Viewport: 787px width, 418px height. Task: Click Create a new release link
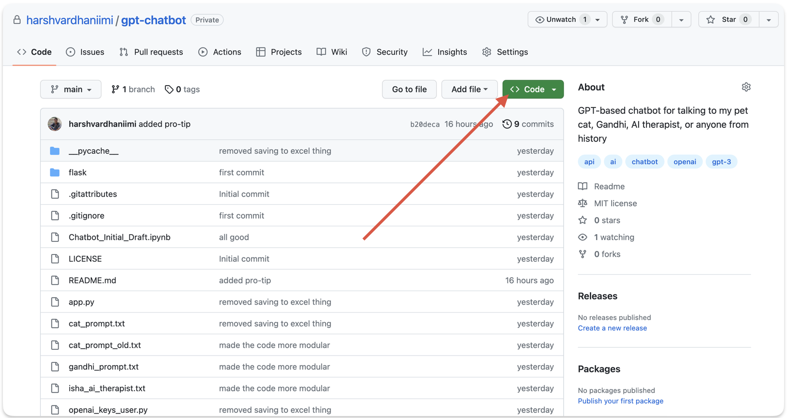(612, 328)
